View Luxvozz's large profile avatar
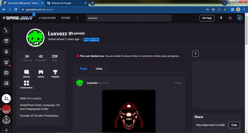 (36, 38)
